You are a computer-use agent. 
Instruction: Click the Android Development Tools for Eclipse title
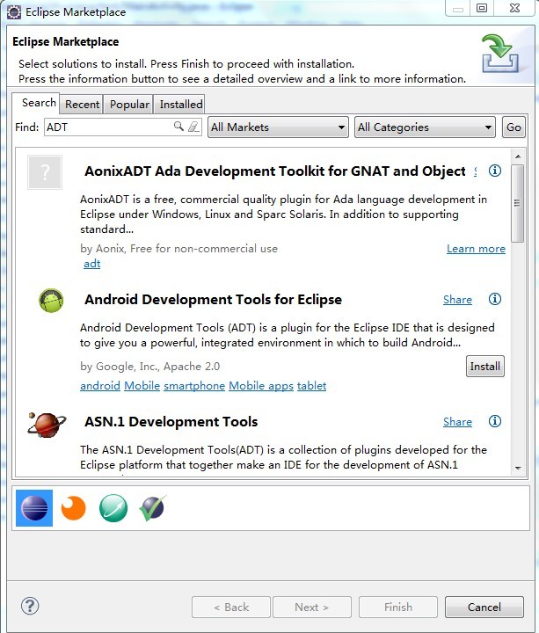tap(213, 300)
